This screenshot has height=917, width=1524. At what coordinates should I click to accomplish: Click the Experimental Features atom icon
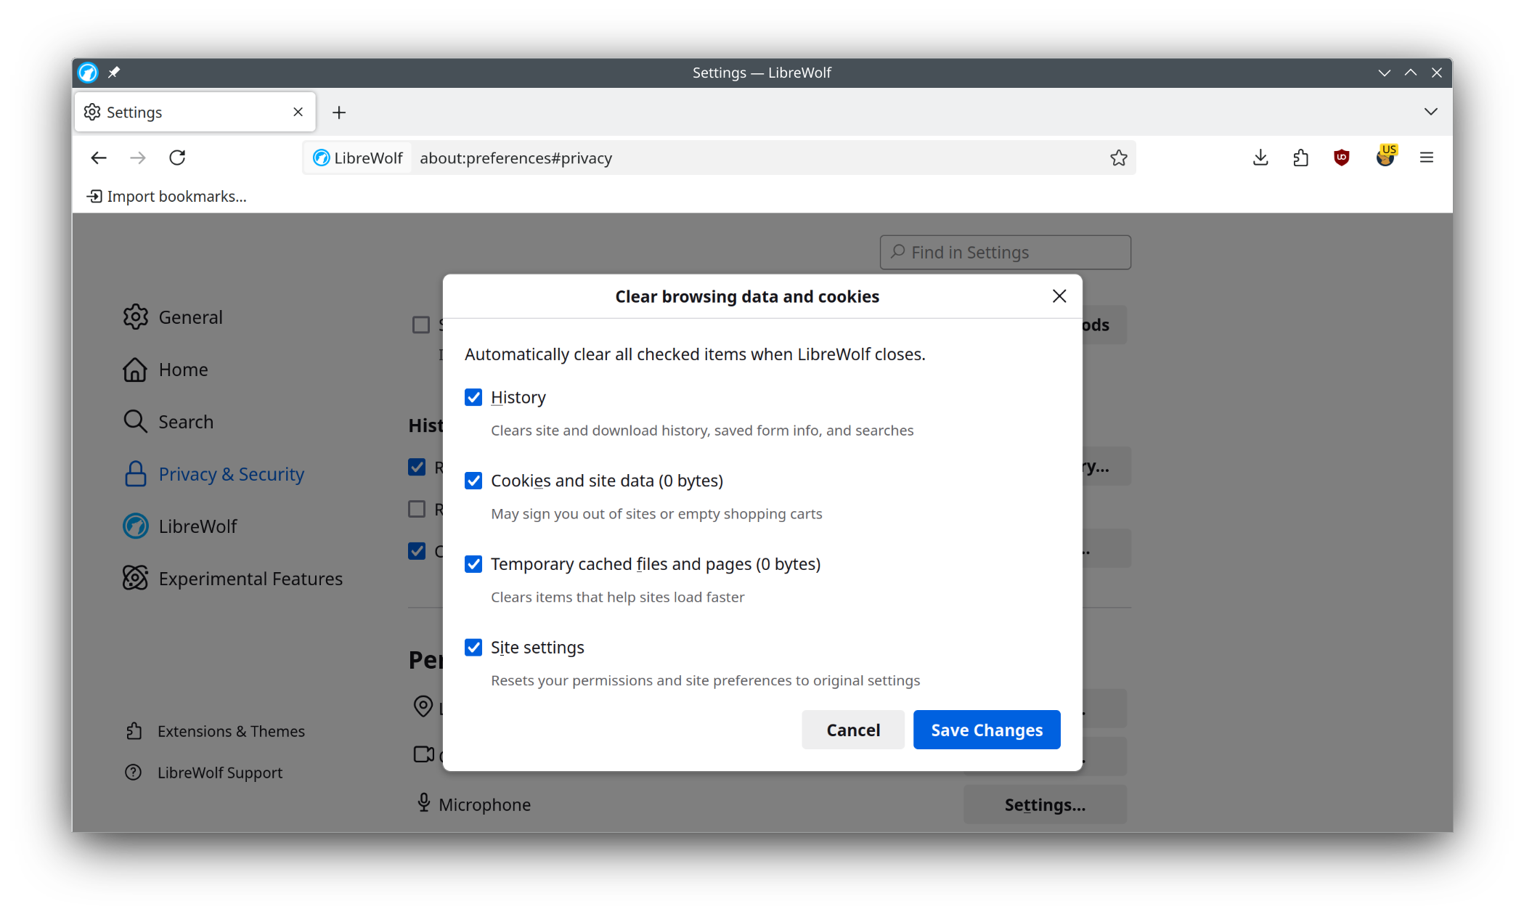135,578
